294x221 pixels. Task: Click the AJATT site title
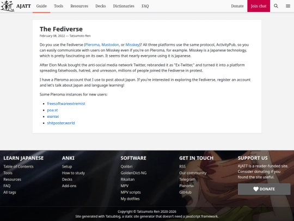coord(23,6)
